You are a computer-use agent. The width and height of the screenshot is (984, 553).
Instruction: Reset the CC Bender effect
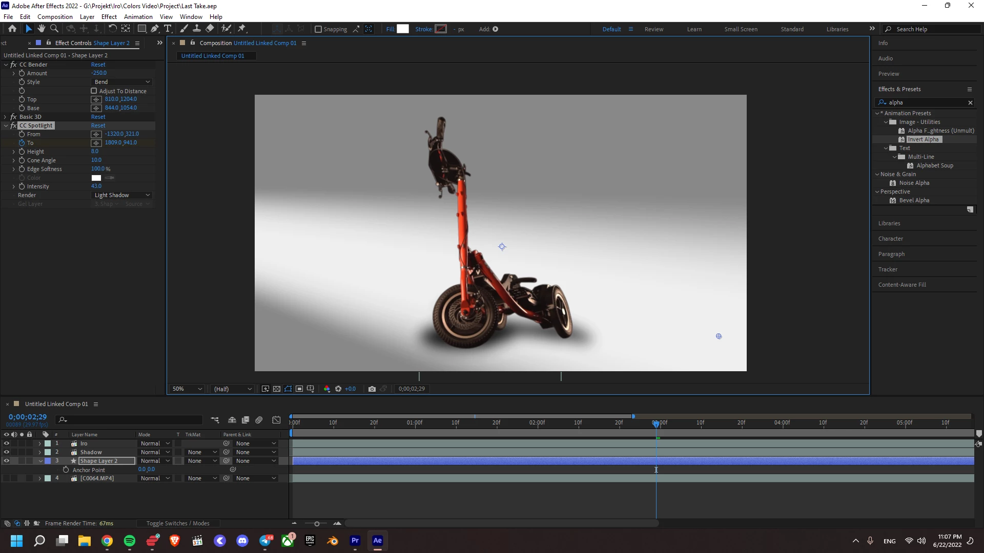coord(98,65)
